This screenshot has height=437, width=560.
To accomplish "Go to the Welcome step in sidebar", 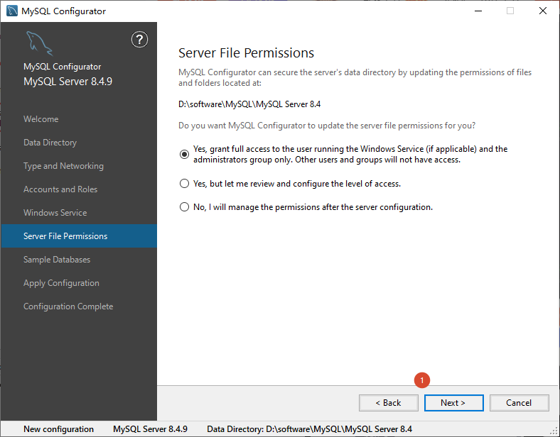I will point(41,119).
